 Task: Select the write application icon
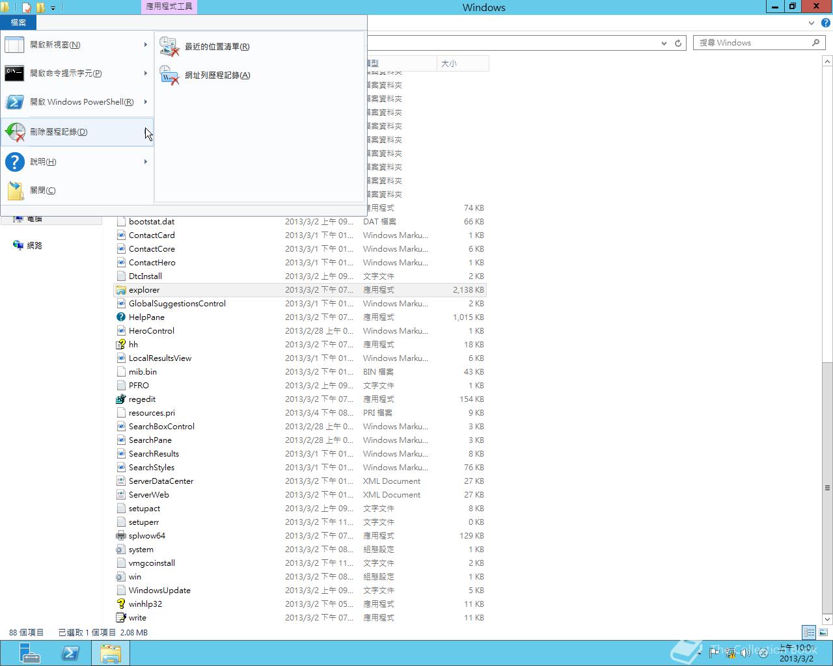click(x=120, y=618)
